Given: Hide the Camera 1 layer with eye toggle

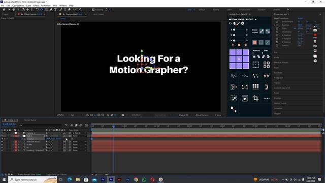Looking at the screenshot, I should tap(2, 133).
